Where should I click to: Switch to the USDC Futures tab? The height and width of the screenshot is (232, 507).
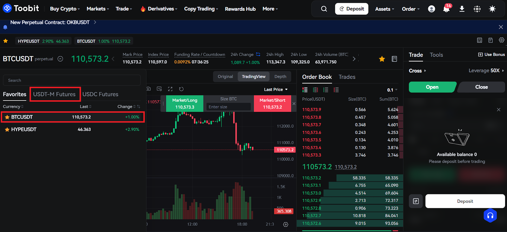tap(100, 94)
